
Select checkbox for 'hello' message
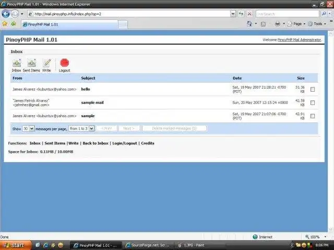pos(313,89)
